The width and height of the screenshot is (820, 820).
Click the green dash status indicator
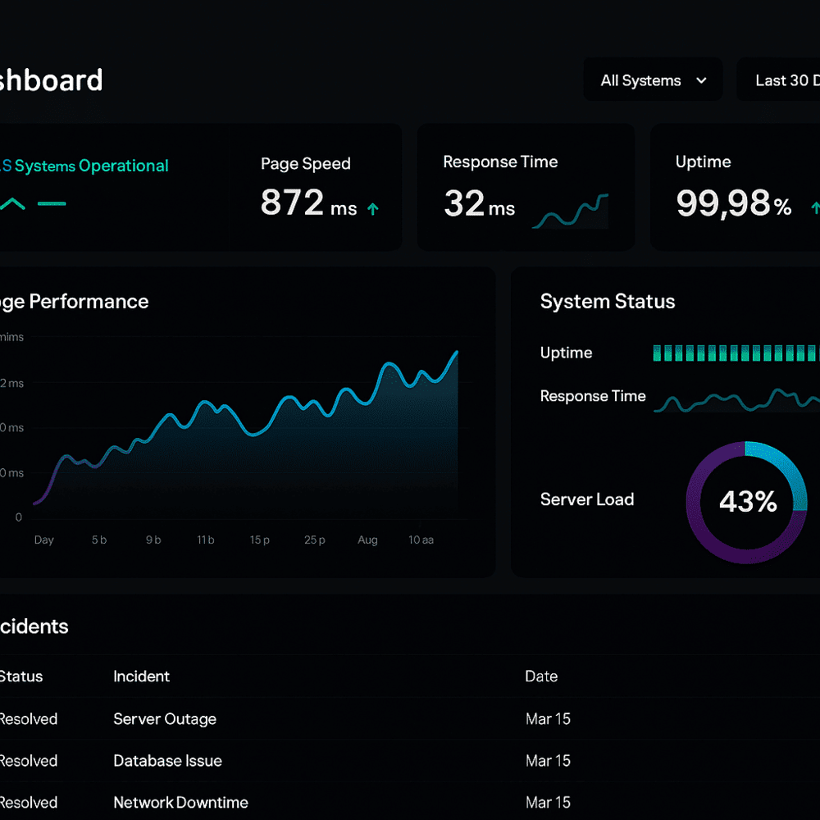click(x=52, y=203)
